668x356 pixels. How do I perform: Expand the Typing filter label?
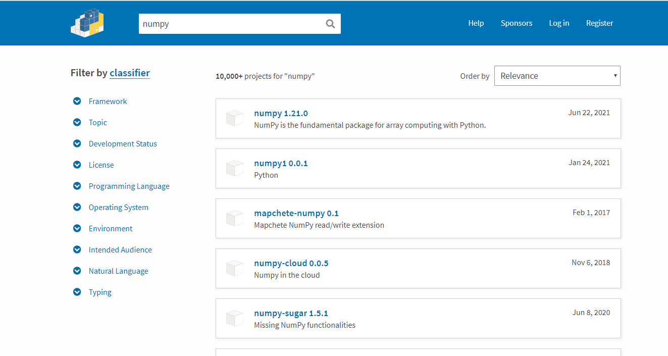tap(100, 292)
